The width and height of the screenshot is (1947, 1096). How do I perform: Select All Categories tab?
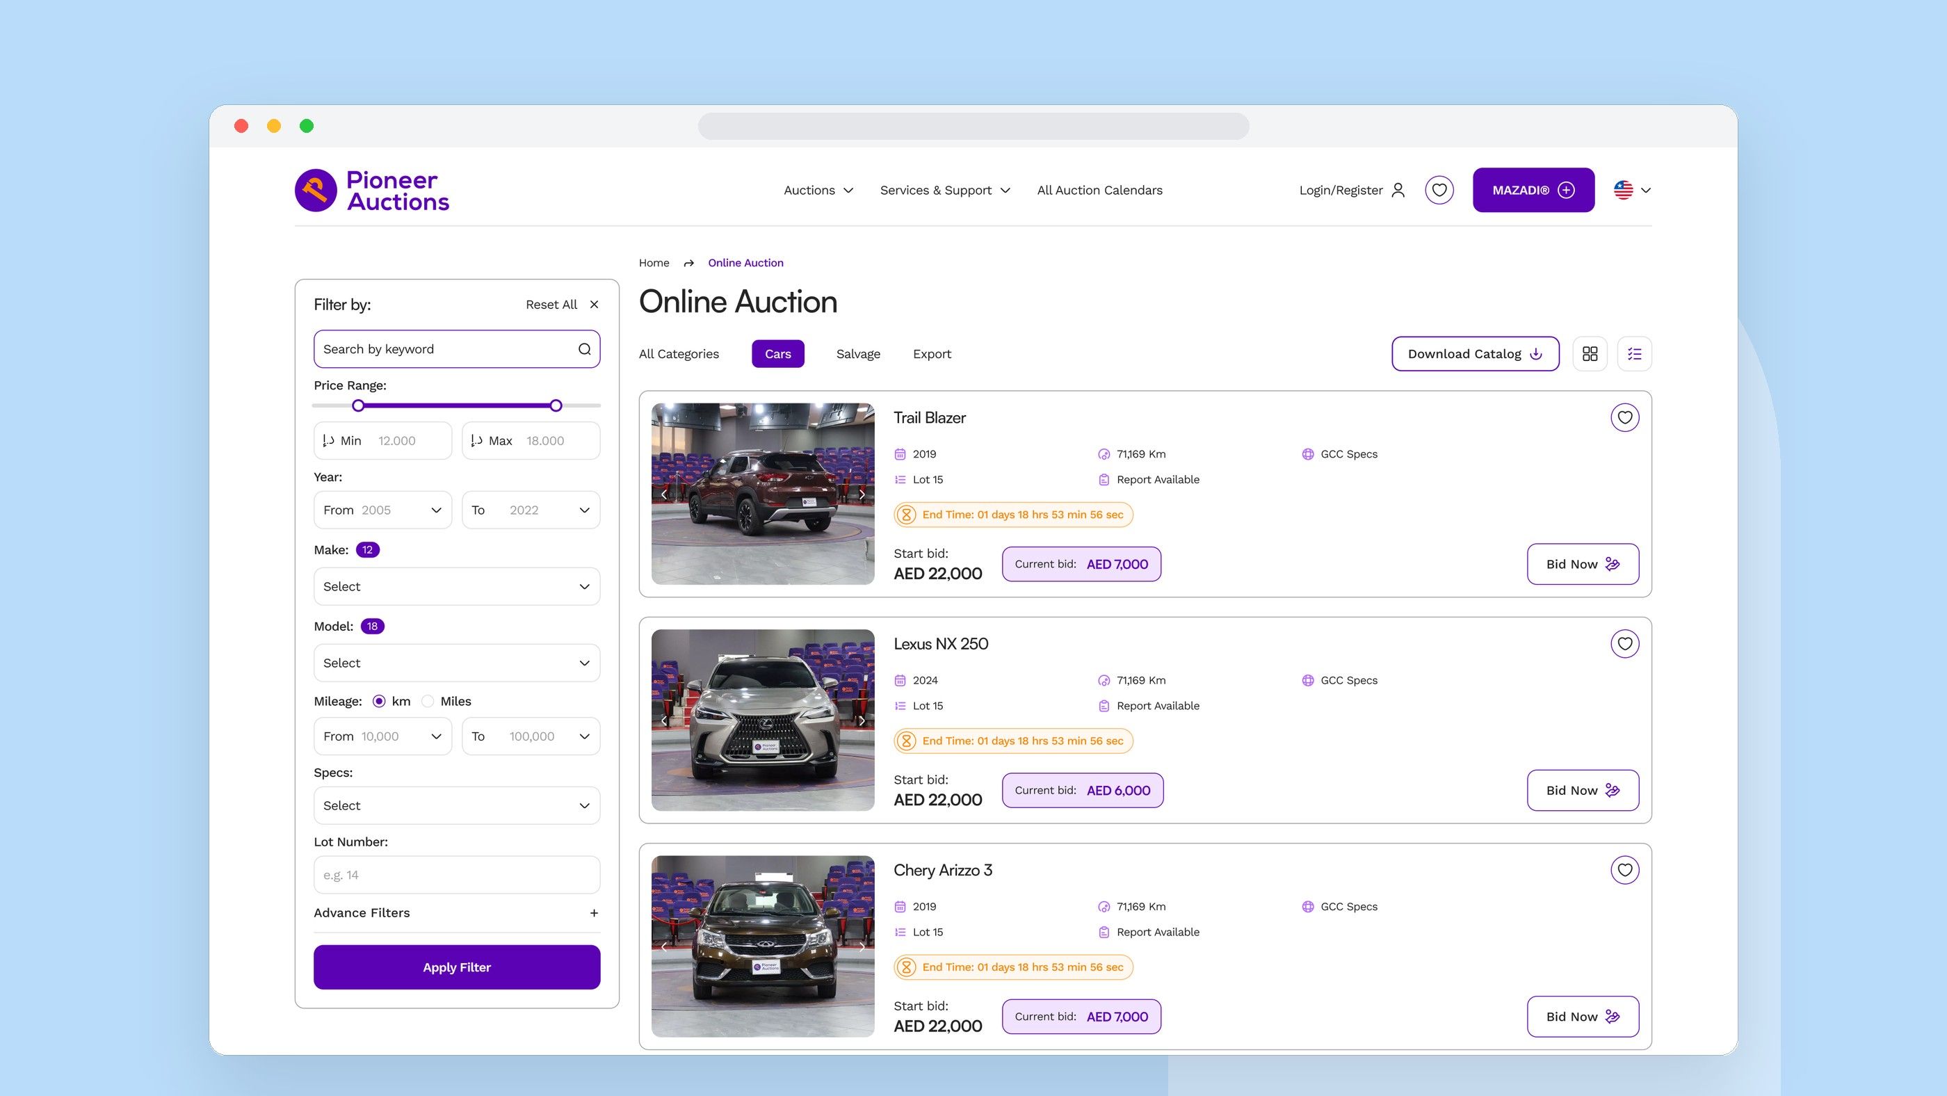pyautogui.click(x=679, y=354)
